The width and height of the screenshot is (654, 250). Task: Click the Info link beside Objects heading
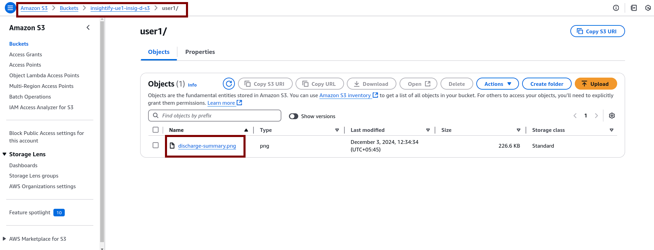(192, 85)
